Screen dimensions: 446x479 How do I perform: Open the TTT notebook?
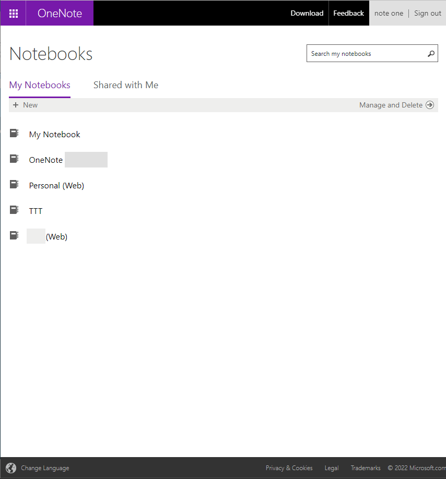pos(36,211)
